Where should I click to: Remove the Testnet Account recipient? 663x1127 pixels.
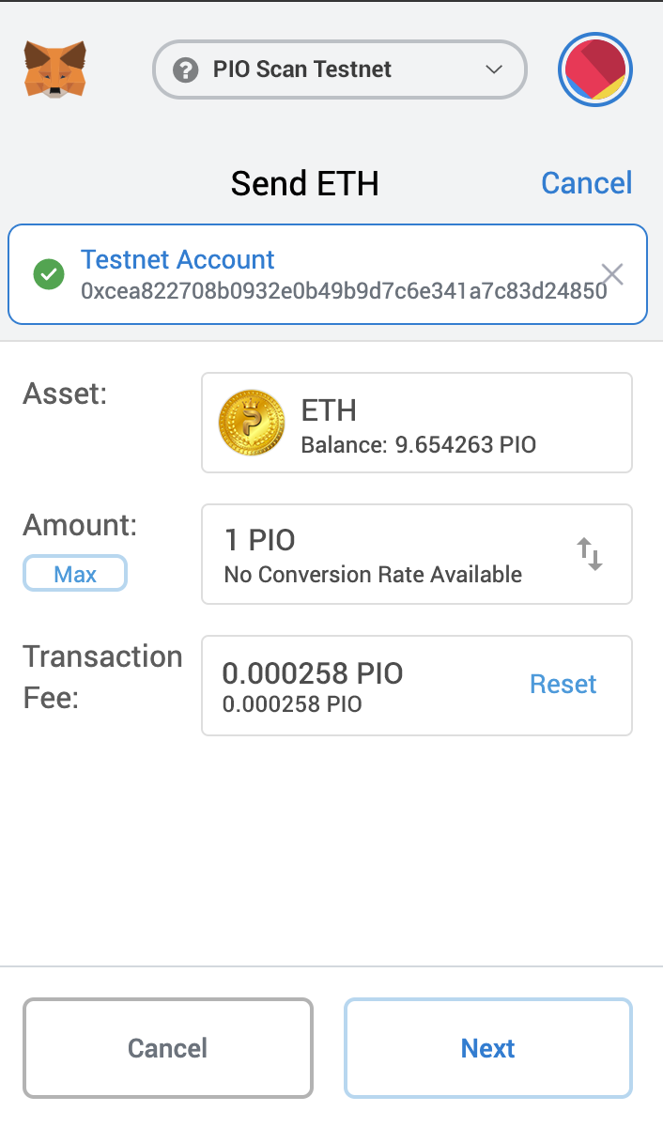(612, 274)
